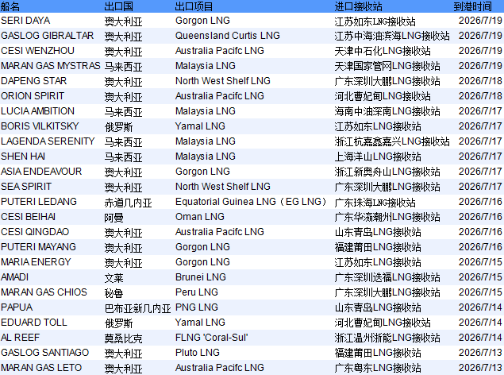Click the terminal 上海洋山LNG接收站

378,157
